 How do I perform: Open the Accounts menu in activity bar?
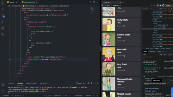(x=3, y=85)
